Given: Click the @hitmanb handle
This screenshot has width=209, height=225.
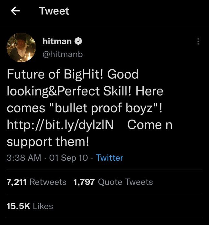Looking at the screenshot, I should tap(62, 54).
